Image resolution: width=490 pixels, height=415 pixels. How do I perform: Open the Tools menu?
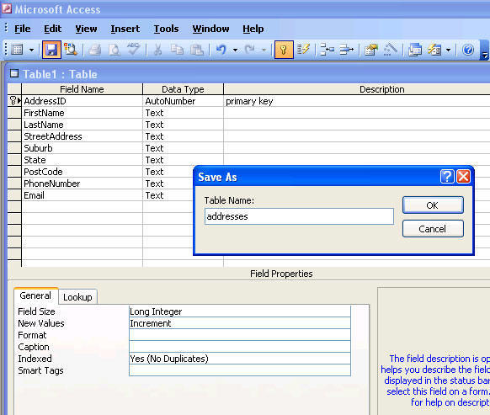(x=166, y=29)
